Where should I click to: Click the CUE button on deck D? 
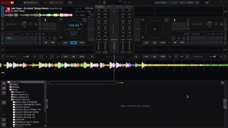pyautogui.click(x=146, y=57)
